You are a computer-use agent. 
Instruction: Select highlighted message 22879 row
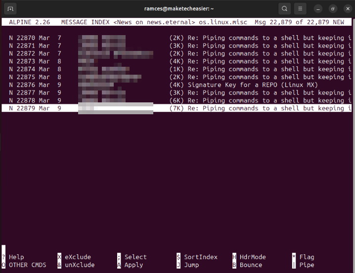point(177,108)
